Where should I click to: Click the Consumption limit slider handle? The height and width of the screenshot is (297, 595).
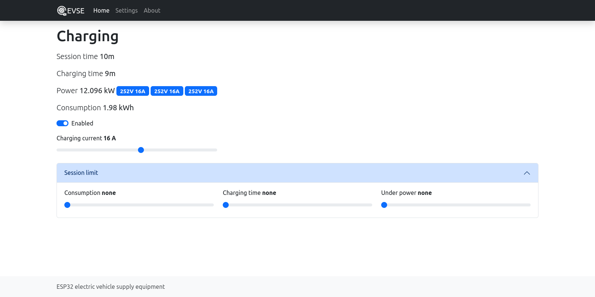pos(67,205)
